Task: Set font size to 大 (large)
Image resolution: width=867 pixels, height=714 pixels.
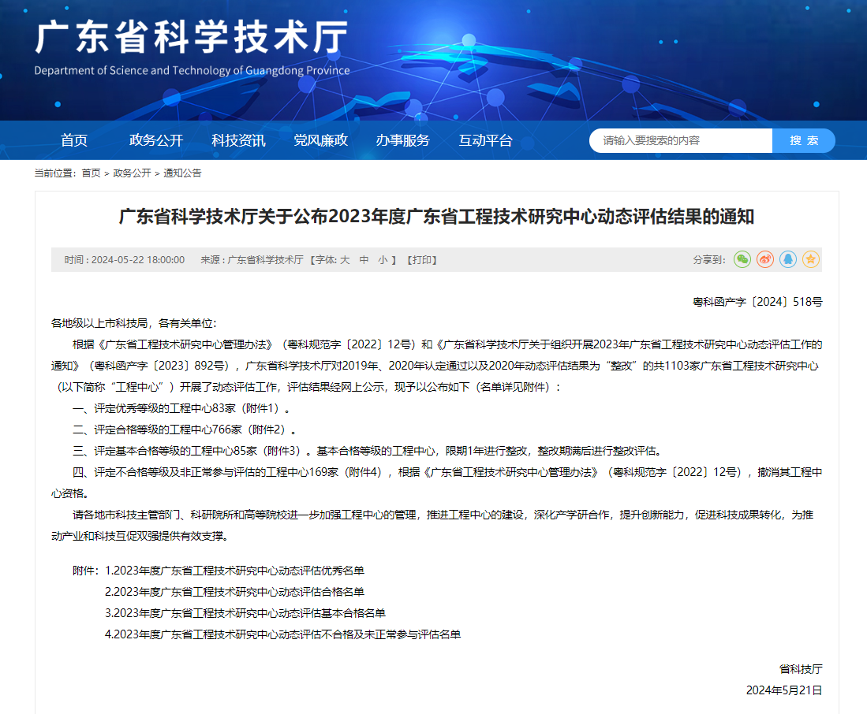Action: (x=345, y=260)
